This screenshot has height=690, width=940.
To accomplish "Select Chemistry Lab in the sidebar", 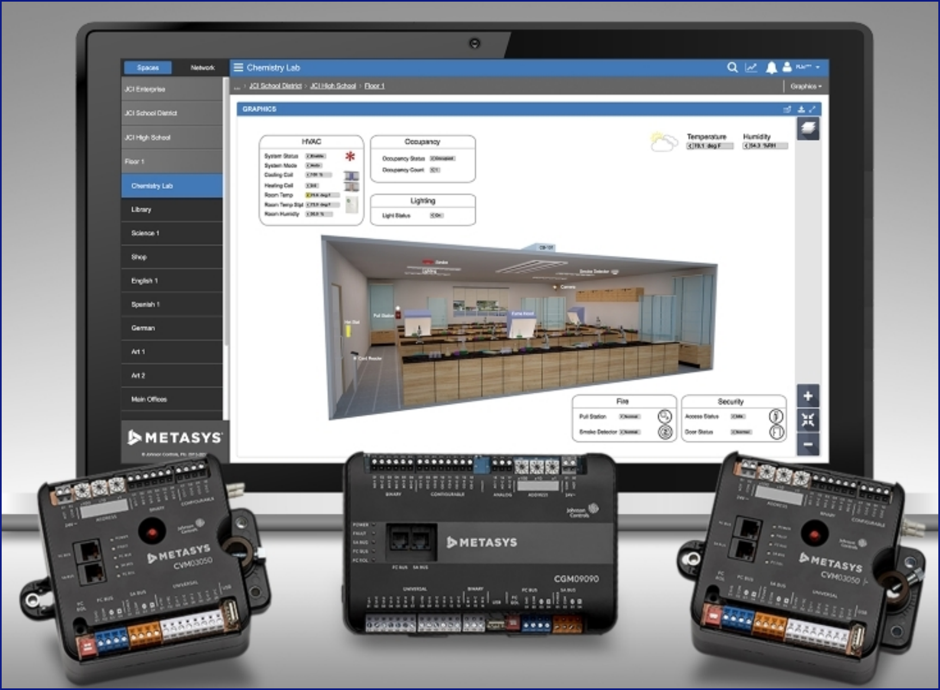I will 172,186.
